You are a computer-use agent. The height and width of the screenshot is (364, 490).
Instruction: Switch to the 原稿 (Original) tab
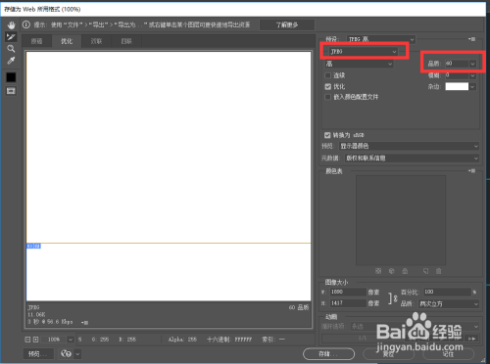click(36, 41)
